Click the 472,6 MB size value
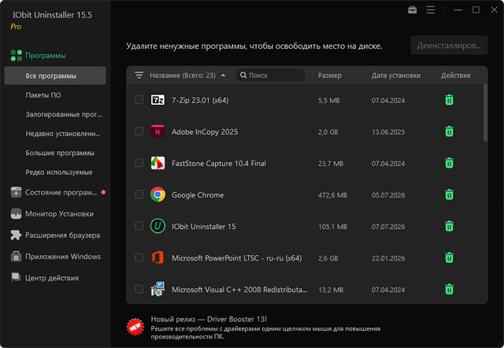Viewport: 504px width, 348px height. click(332, 195)
